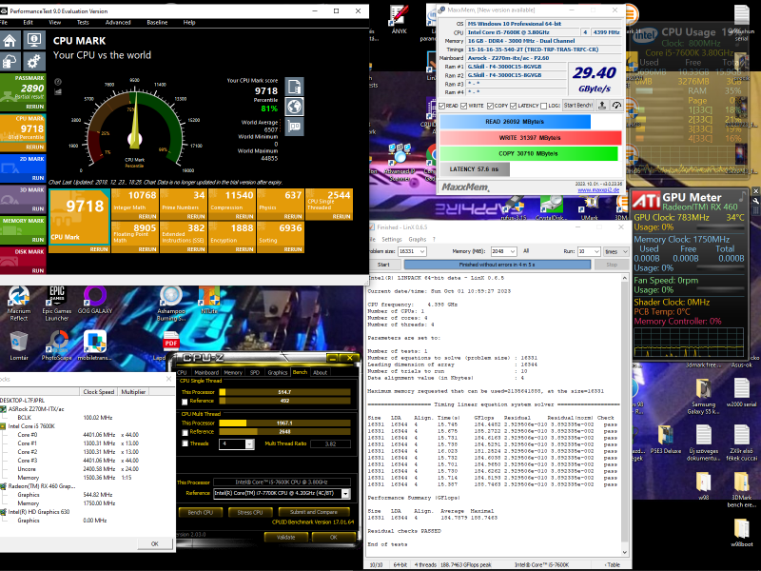This screenshot has height=571, width=761.
Task: Open the Epic Games Launcher desktop icon
Action: pos(57,304)
